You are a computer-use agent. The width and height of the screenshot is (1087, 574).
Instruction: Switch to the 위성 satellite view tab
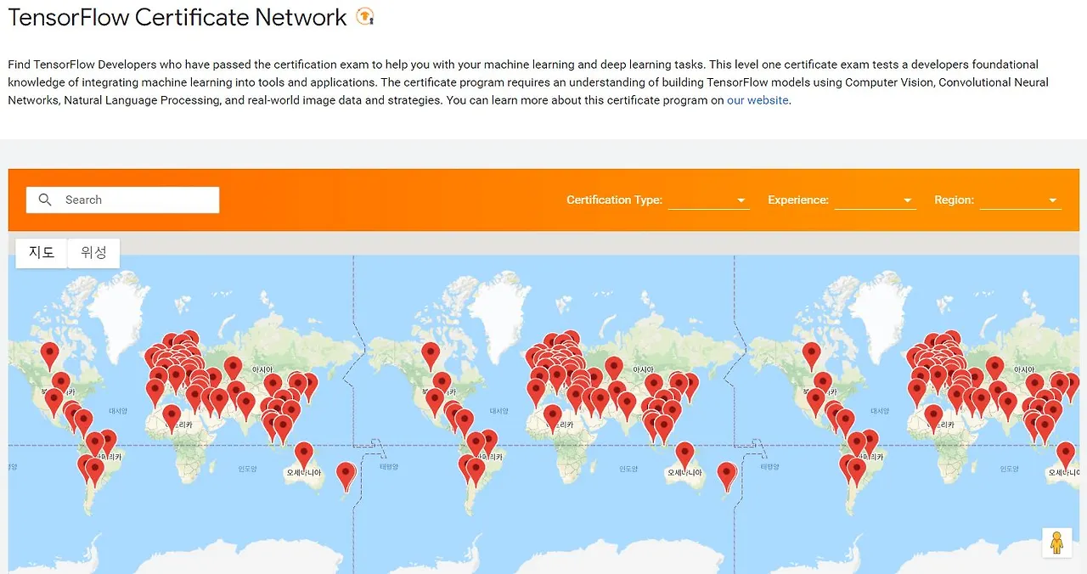93,253
